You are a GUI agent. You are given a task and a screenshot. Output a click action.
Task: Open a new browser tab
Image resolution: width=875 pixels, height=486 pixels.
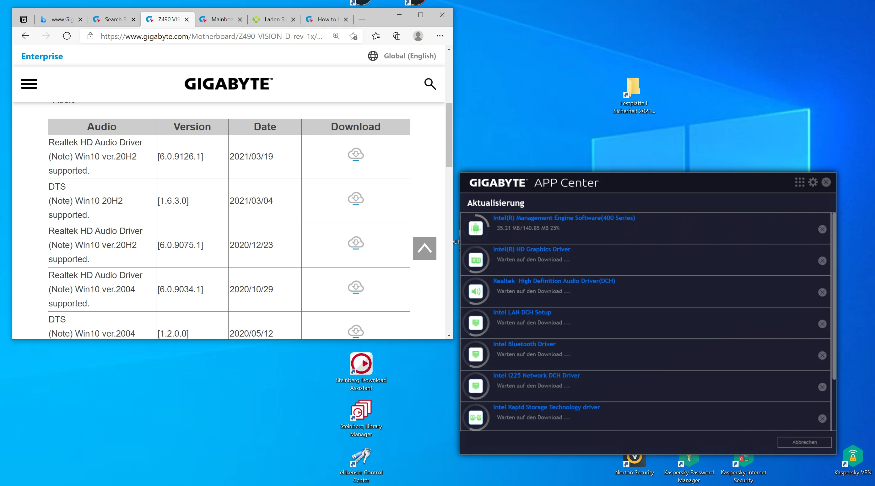coord(362,19)
